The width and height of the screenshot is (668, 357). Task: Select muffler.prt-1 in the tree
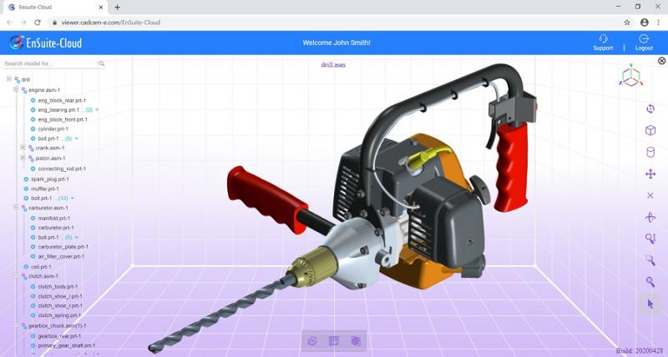click(45, 189)
